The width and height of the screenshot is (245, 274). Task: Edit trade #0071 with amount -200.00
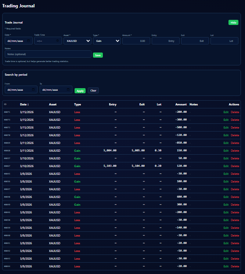coord(226,112)
